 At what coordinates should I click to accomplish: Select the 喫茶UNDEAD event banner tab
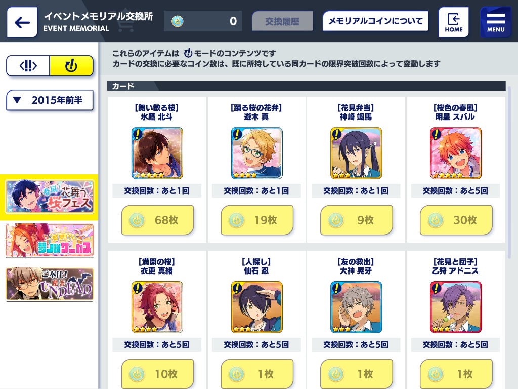(50, 285)
